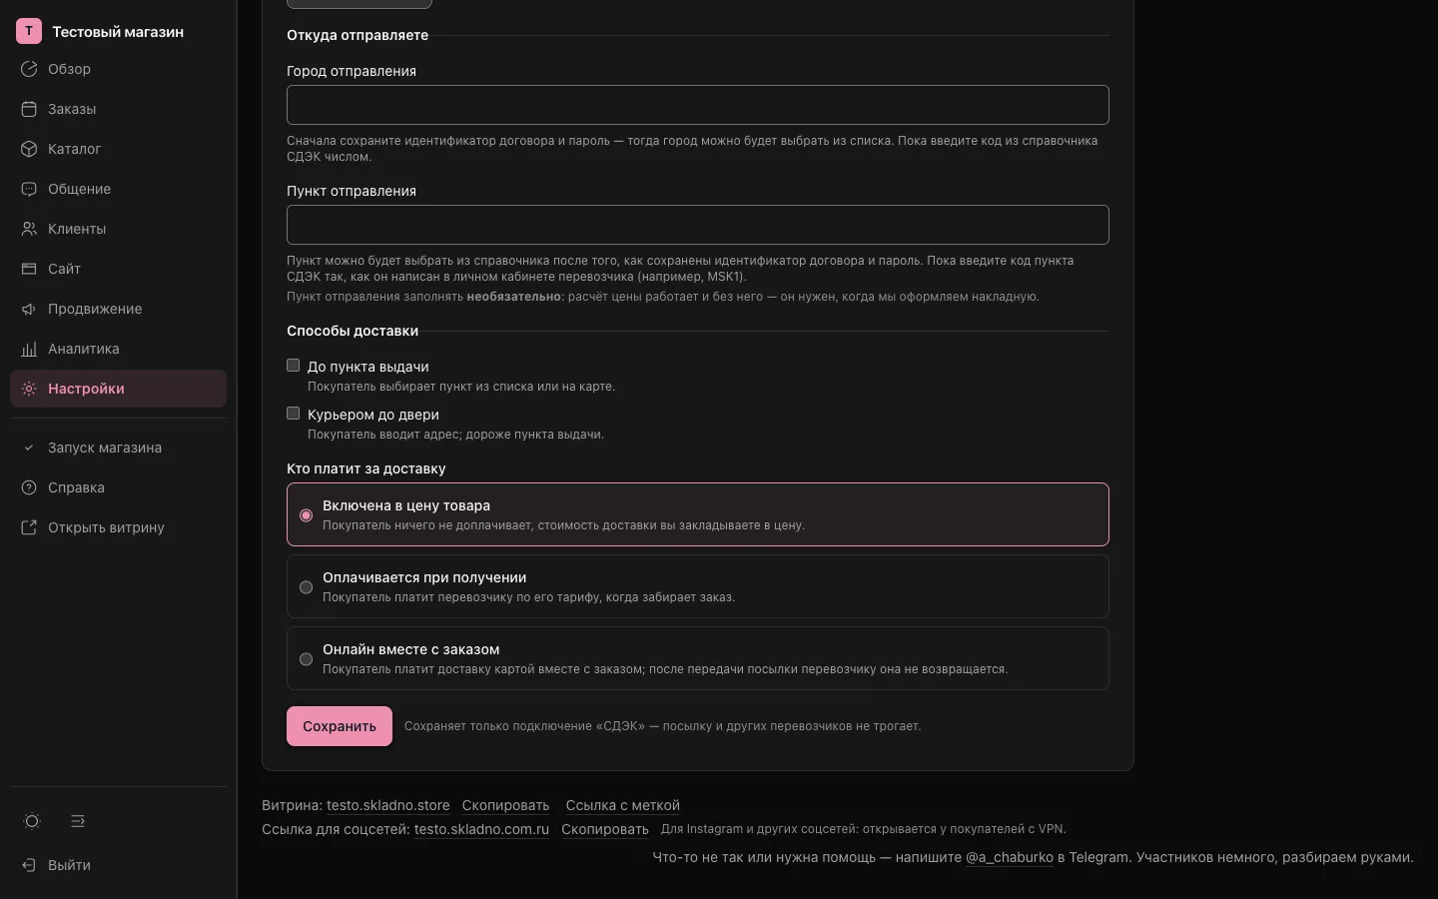1438x899 pixels.
Task: Open the Запуск магазина checklist
Action: point(118,448)
